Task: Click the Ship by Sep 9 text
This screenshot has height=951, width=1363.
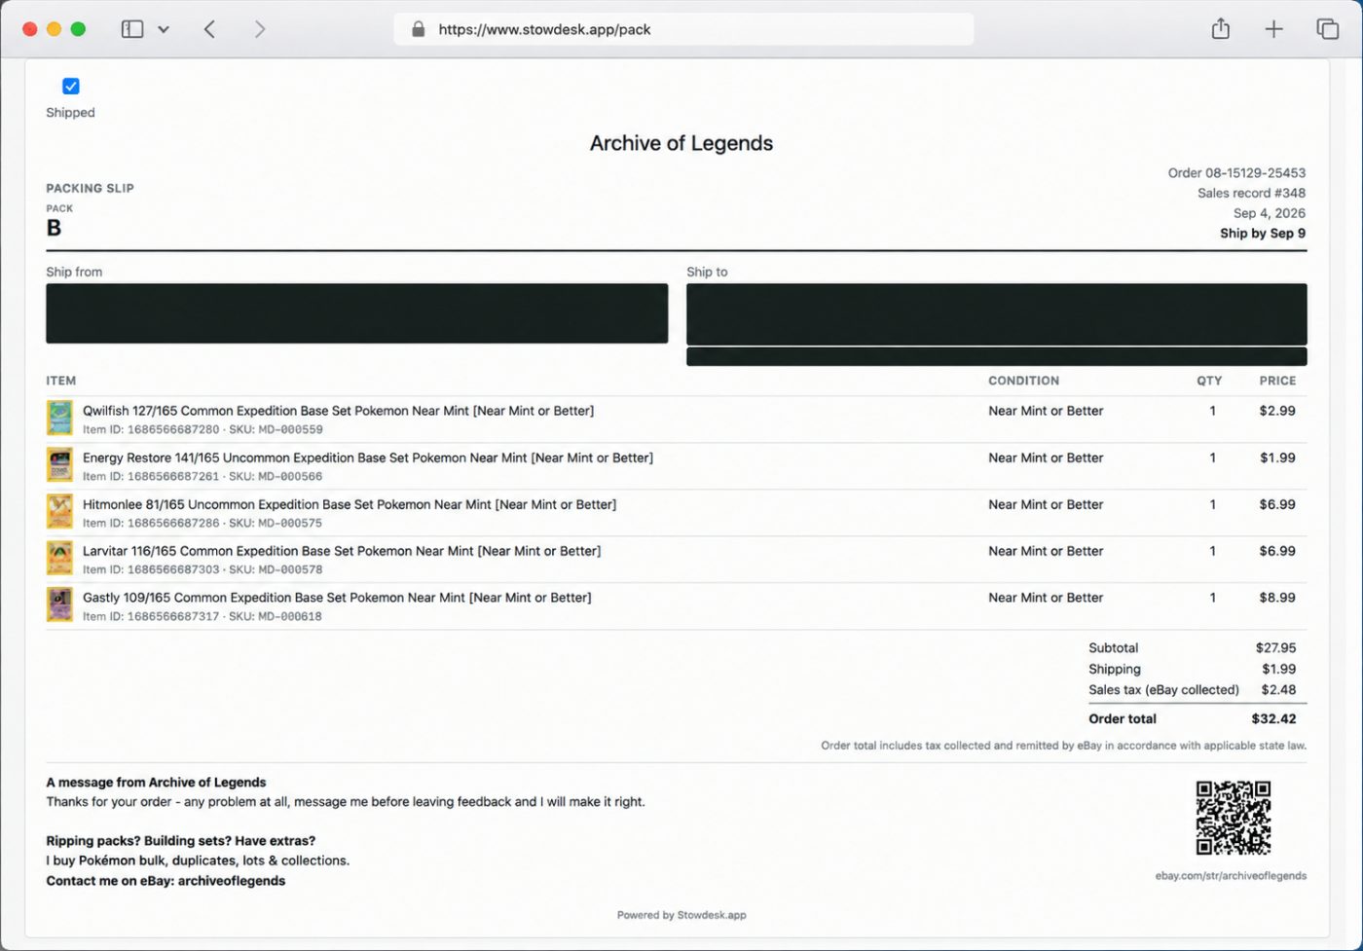Action: click(1263, 234)
